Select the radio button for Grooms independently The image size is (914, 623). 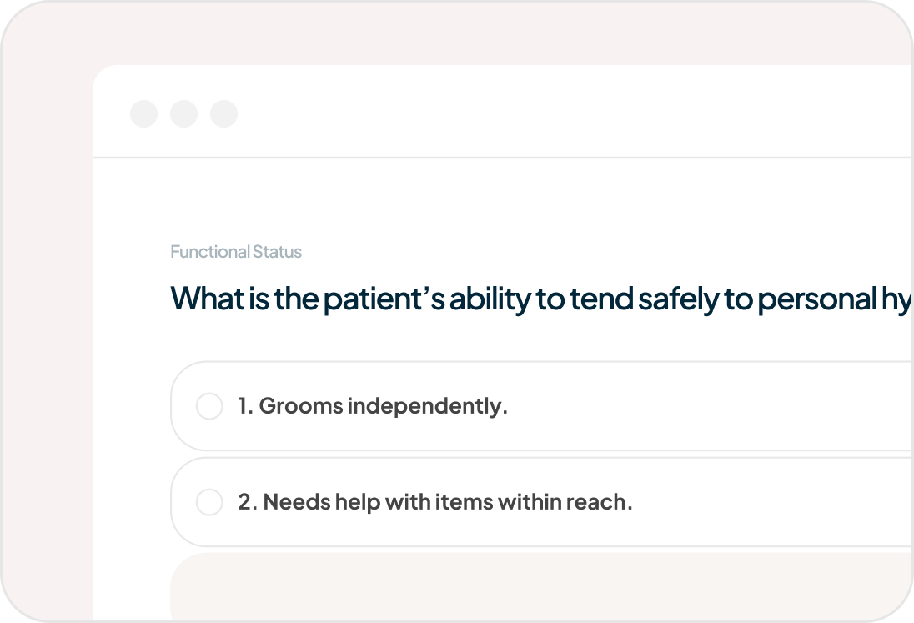tap(209, 406)
